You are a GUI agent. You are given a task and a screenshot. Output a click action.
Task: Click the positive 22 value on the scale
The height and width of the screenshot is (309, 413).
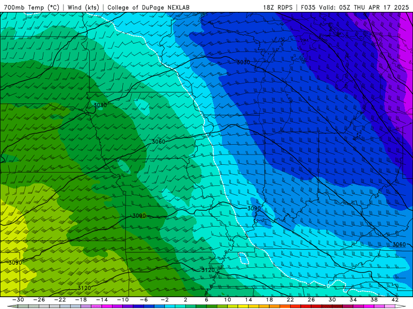pyautogui.click(x=290, y=300)
